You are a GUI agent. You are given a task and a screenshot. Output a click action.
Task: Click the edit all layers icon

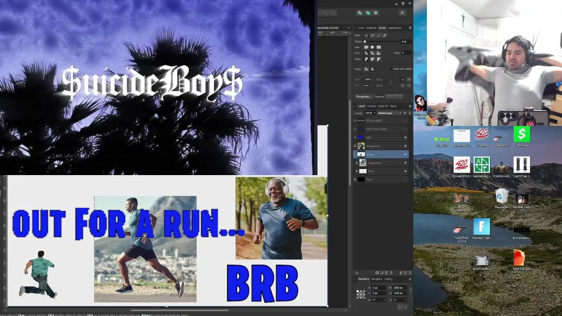[x=357, y=273]
